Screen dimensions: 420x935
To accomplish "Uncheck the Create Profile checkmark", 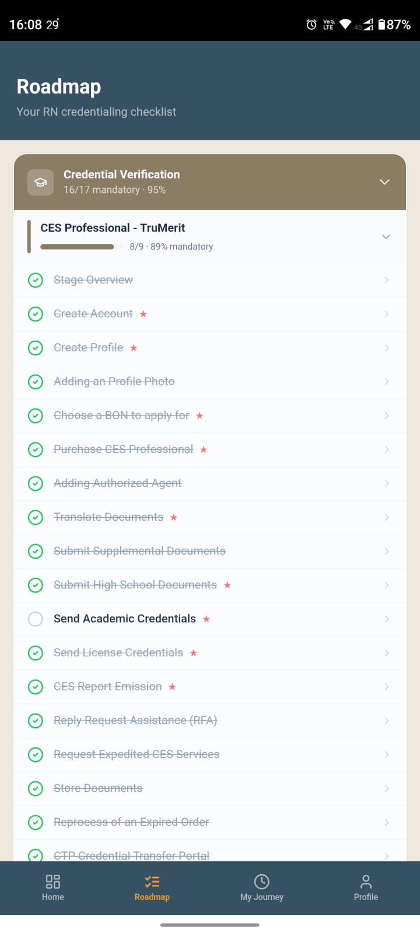I will pyautogui.click(x=36, y=348).
